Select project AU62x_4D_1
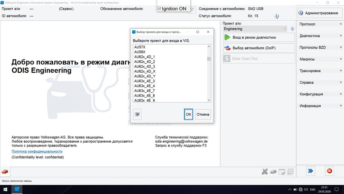Image resolution: width=344 pixels, height=194 pixels. pyautogui.click(x=144, y=57)
